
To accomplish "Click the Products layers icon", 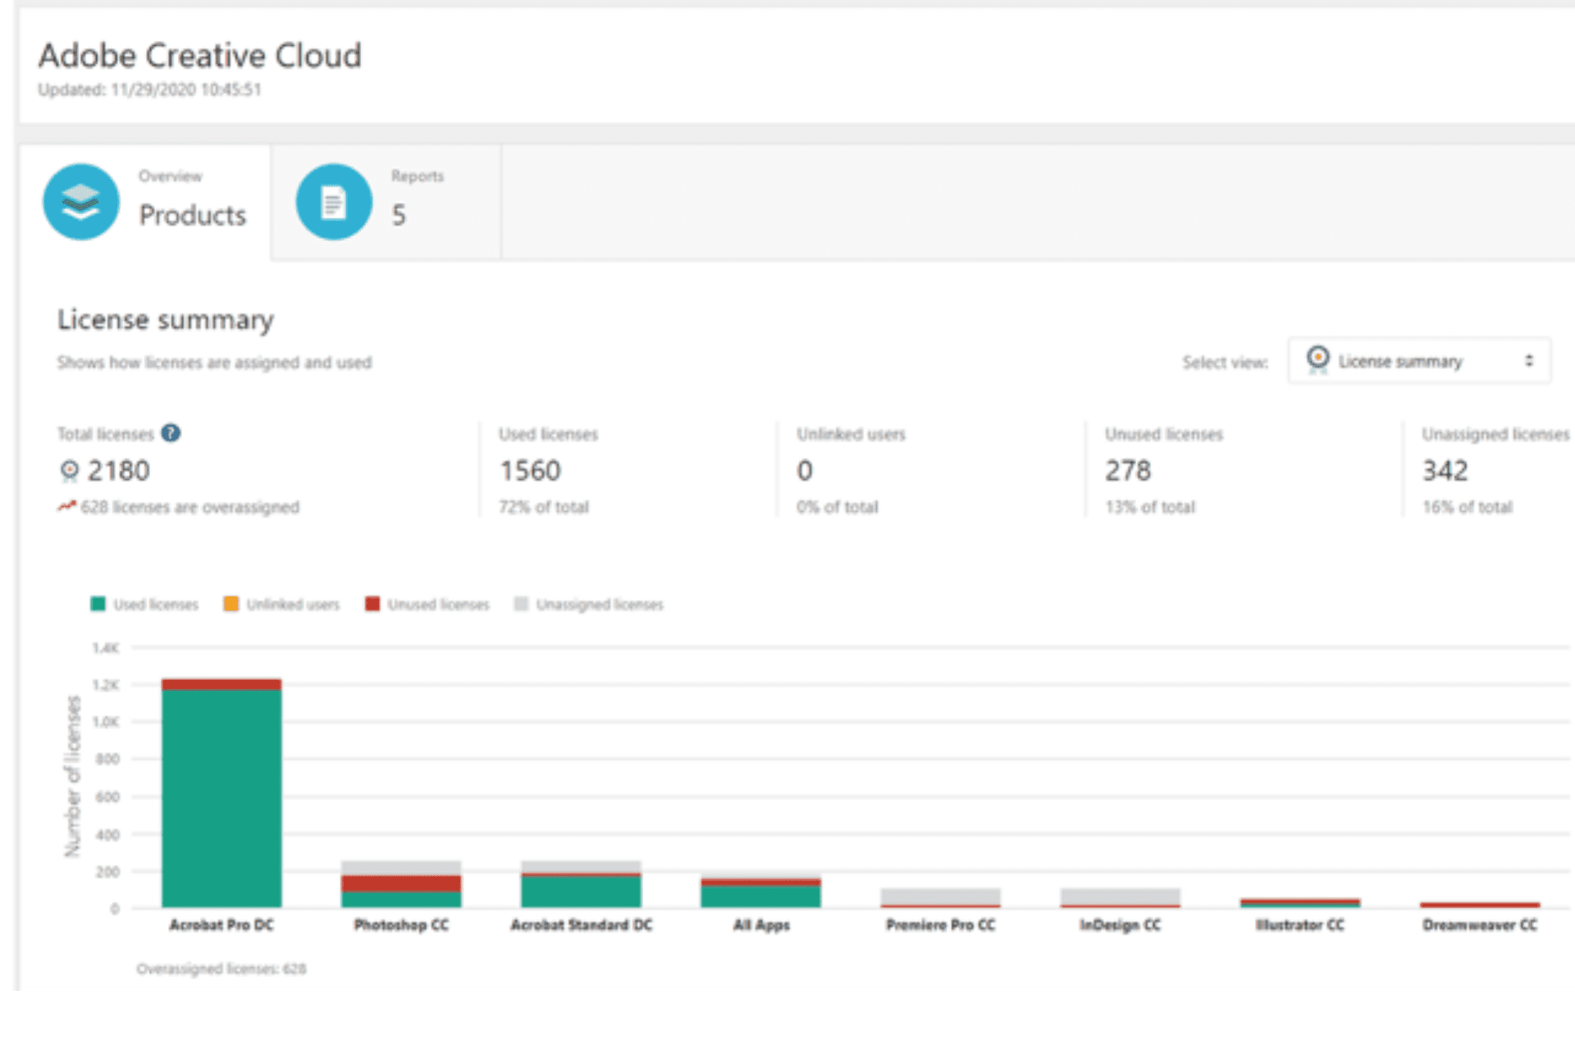I will point(81,202).
